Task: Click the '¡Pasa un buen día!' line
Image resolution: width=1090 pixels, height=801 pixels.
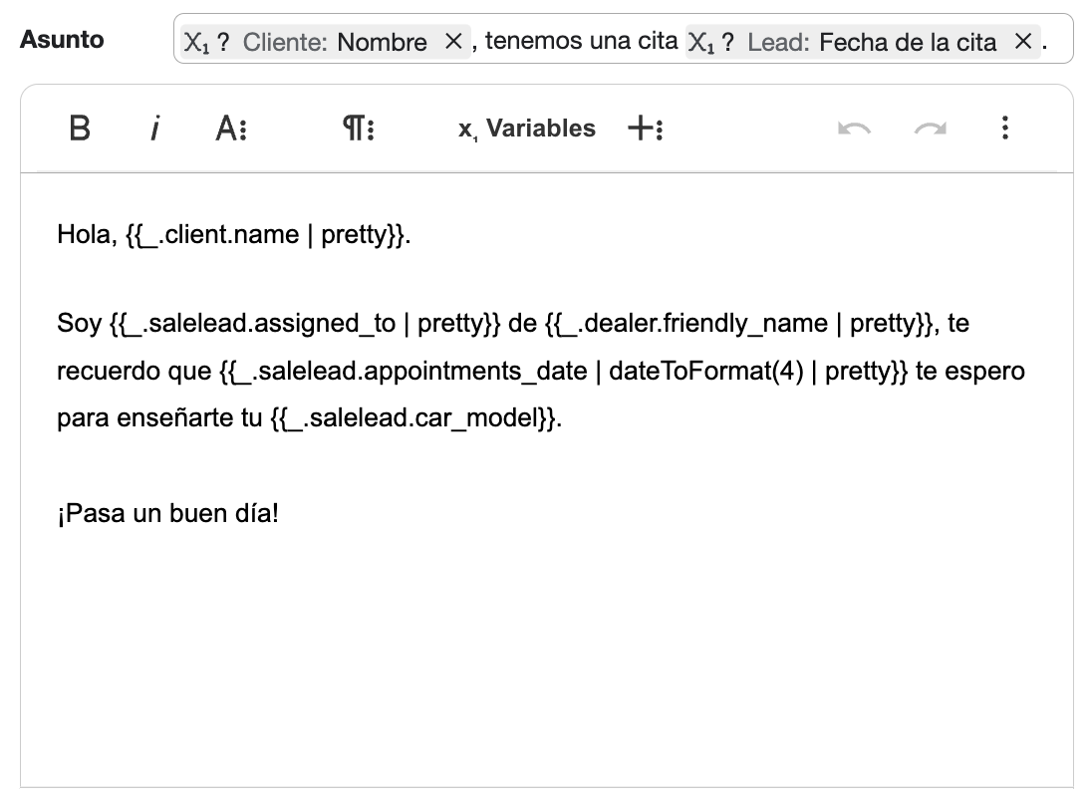Action: click(167, 515)
